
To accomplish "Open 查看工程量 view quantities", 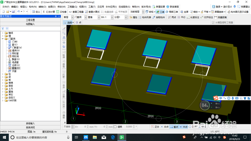I will [x=76, y=12].
